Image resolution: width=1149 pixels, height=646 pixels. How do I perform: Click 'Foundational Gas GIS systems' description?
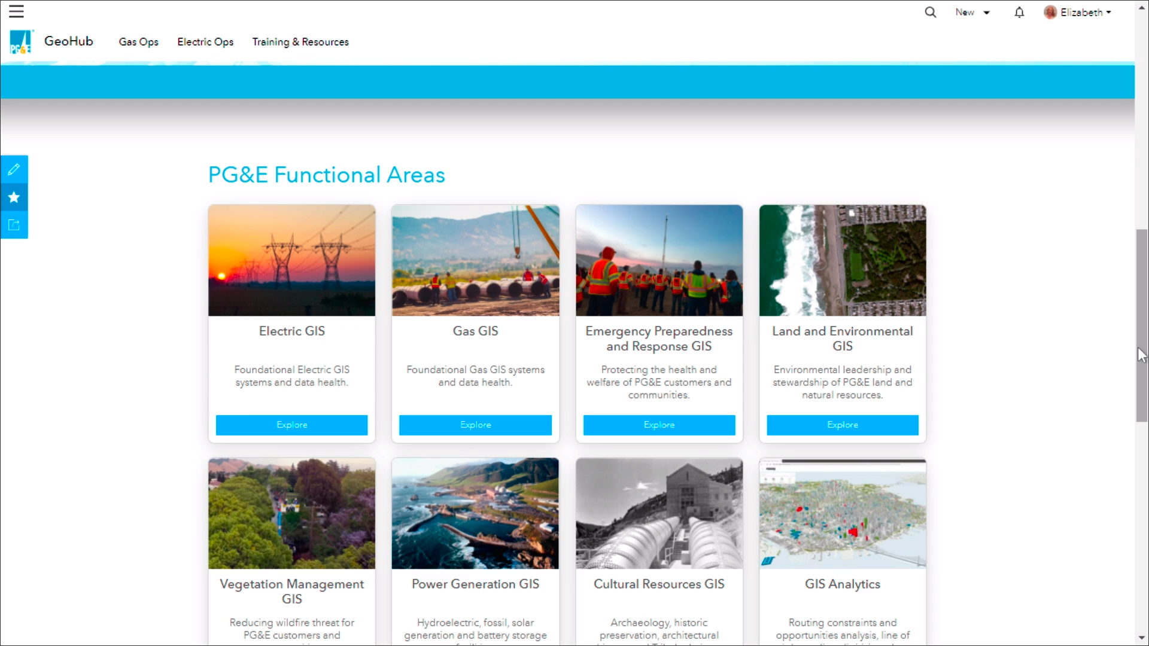pos(476,376)
